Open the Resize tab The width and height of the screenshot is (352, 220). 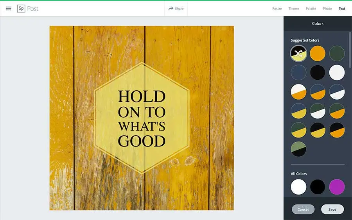277,9
